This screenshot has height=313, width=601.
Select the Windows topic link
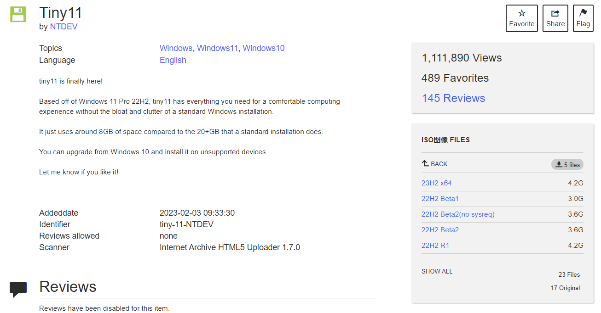tap(176, 48)
